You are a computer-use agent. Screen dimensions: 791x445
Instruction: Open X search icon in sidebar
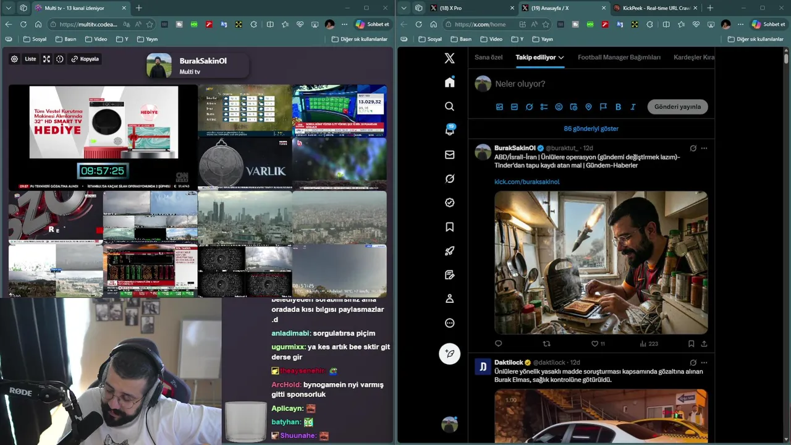tap(449, 106)
